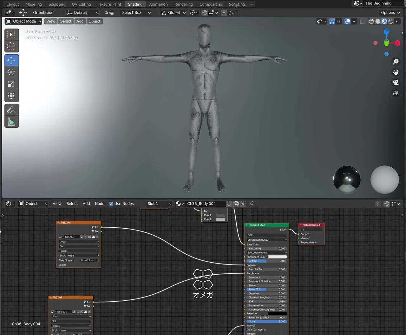Select the Move tool in viewport toolbar
406x335 pixels.
pos(11,60)
